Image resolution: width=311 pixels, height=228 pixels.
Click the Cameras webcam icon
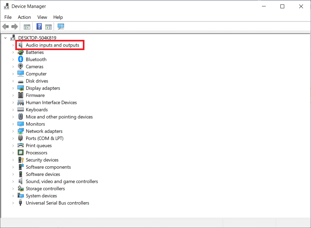tap(20, 66)
